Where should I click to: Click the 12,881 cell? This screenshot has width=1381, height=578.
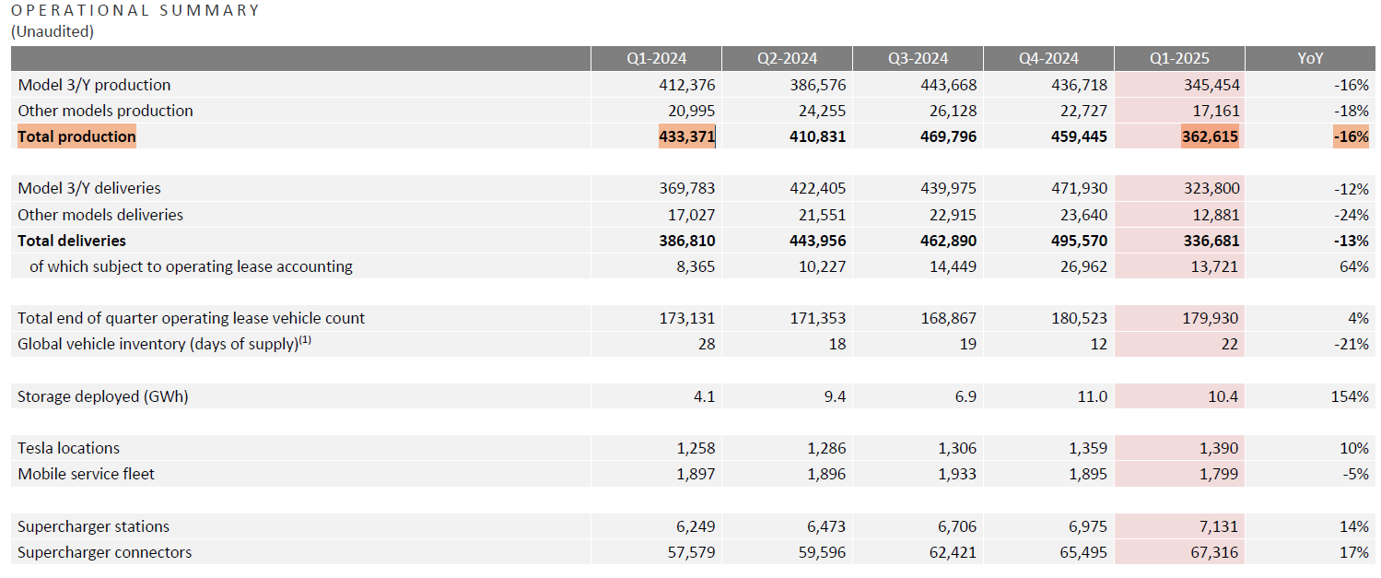[x=1216, y=215]
